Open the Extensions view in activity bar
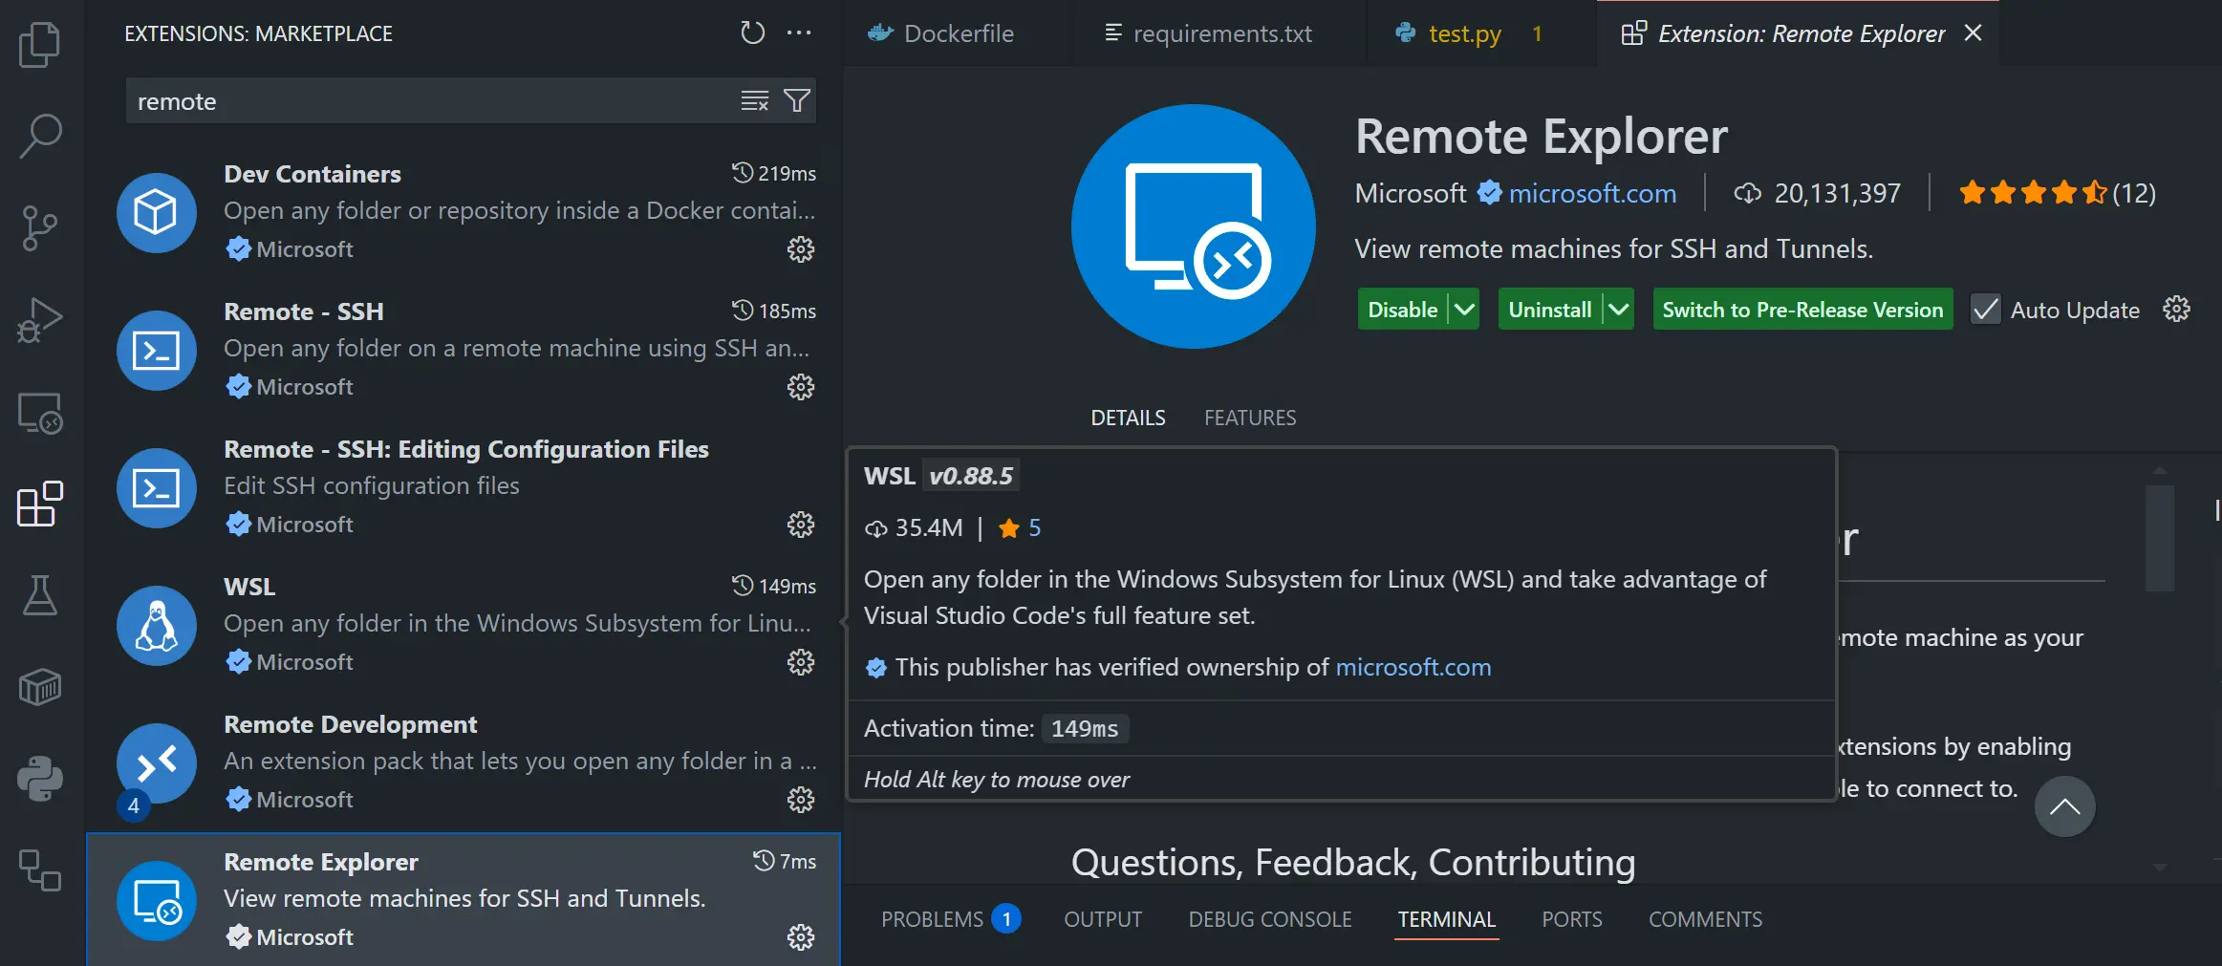 click(40, 504)
